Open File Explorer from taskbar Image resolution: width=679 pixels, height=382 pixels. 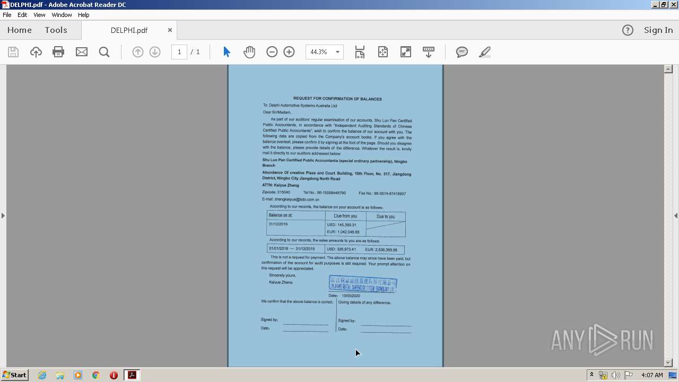point(60,375)
